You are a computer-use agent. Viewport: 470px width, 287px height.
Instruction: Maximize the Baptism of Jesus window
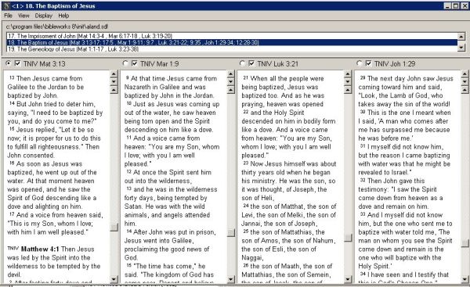(x=455, y=5)
